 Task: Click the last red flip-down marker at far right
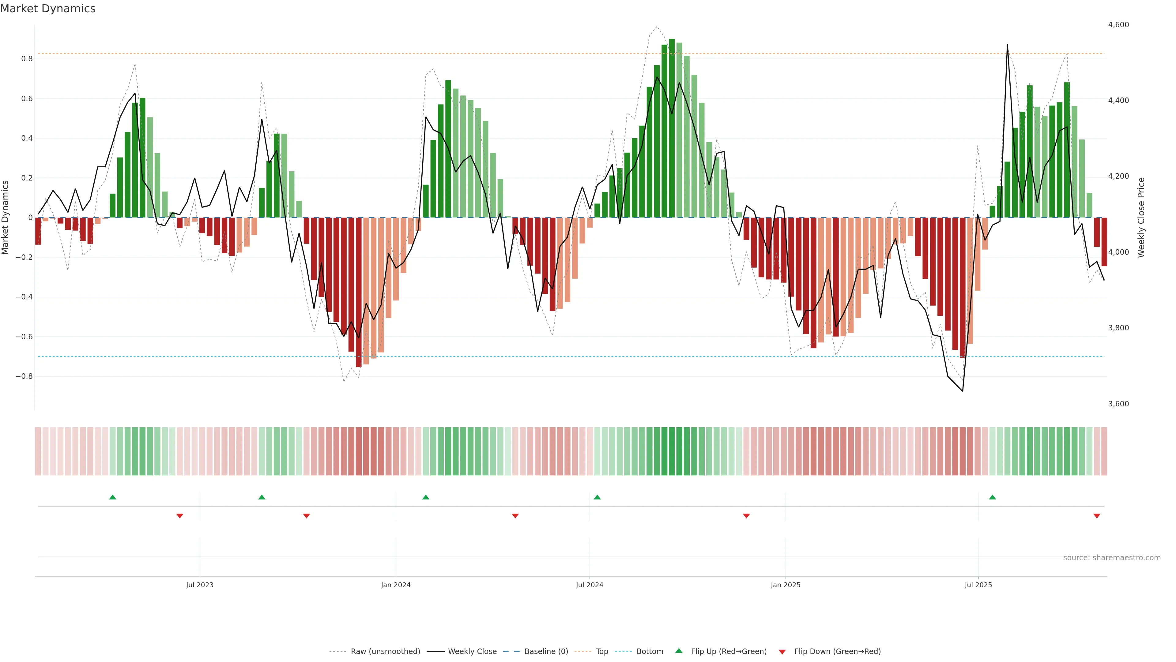tap(1097, 516)
